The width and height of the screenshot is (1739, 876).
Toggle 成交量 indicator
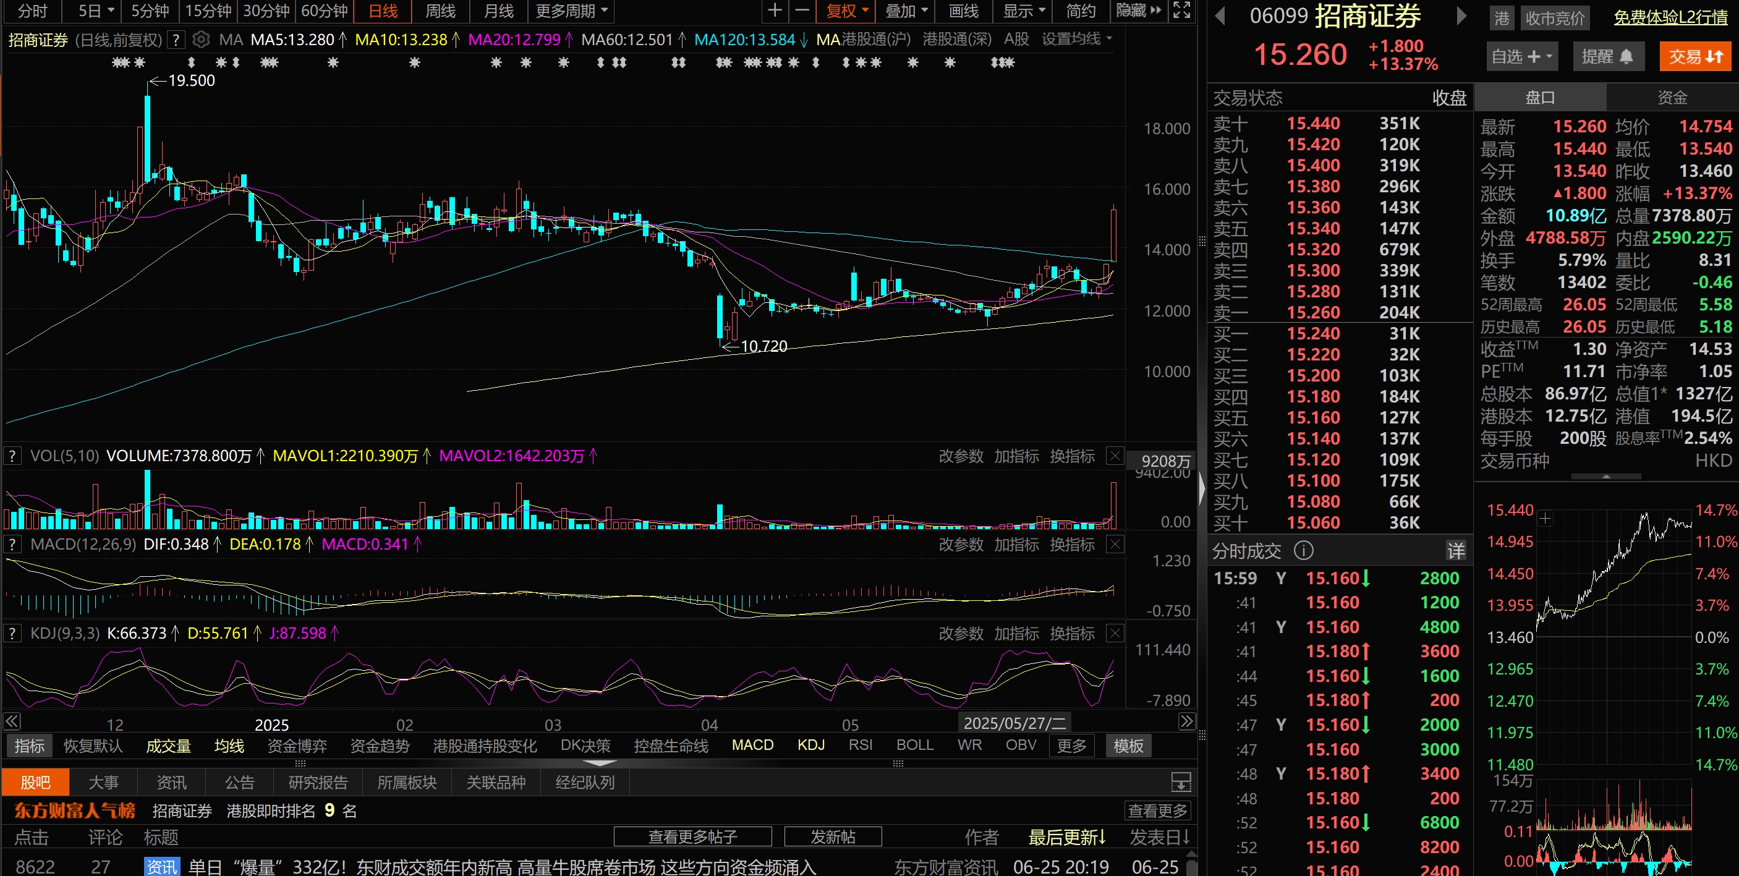tap(169, 746)
